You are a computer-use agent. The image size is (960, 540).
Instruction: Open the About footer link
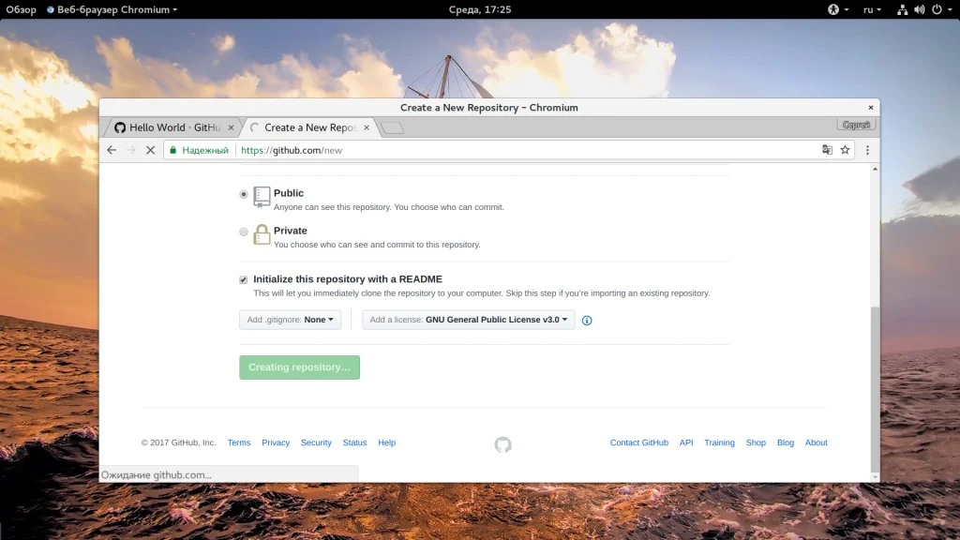817,442
